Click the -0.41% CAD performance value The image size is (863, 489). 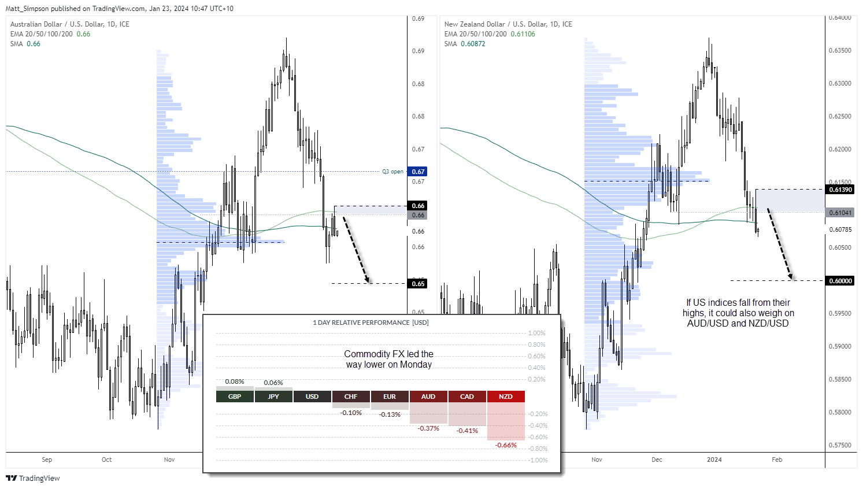point(467,431)
